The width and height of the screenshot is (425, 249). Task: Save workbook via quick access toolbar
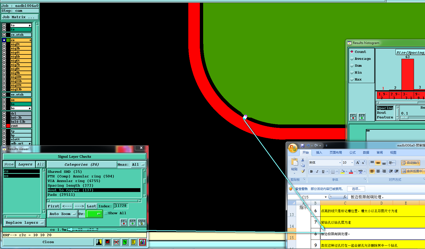click(303, 145)
